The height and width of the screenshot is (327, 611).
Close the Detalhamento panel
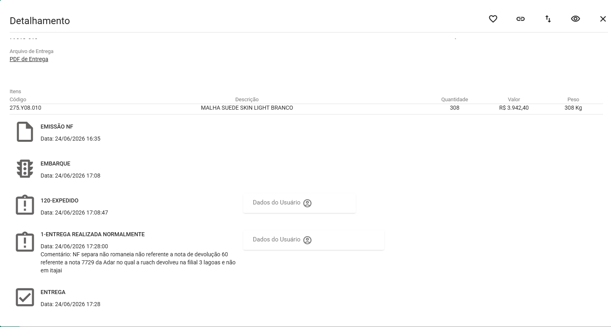[603, 19]
